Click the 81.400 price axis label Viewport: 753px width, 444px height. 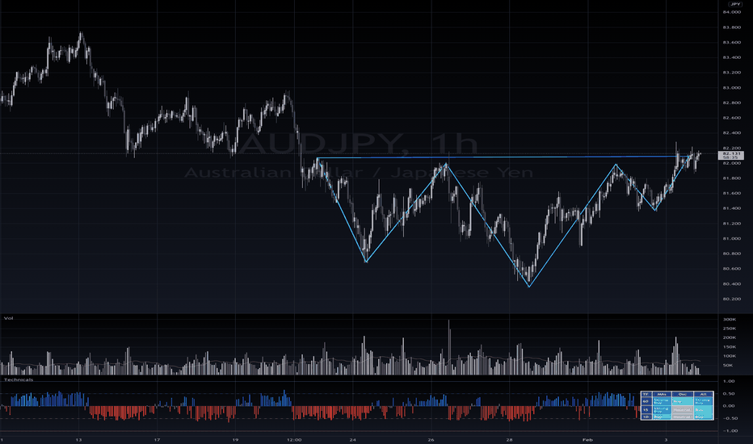pos(731,208)
